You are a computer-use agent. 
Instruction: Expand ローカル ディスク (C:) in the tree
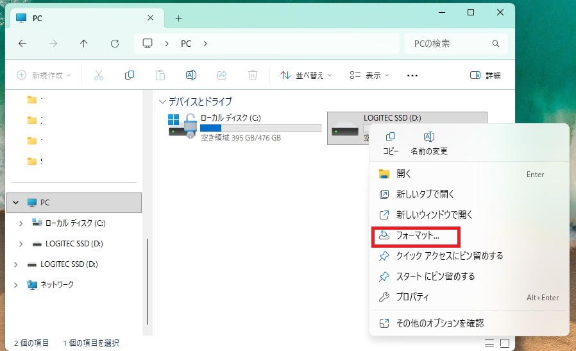[21, 223]
